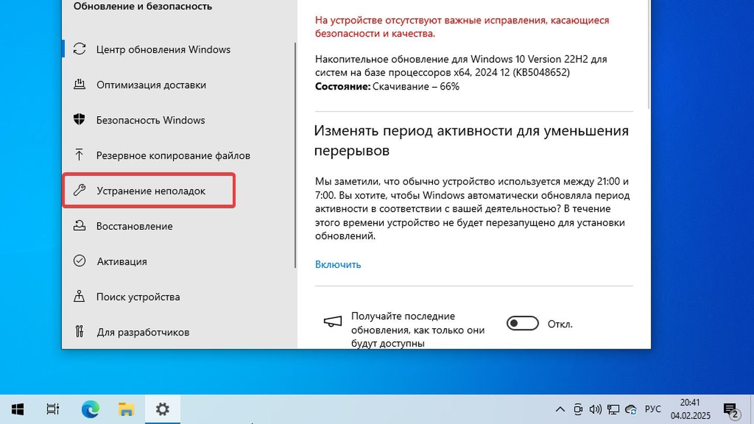754x424 pixels.
Task: Click the backup upward arrow icon
Action: 79,155
